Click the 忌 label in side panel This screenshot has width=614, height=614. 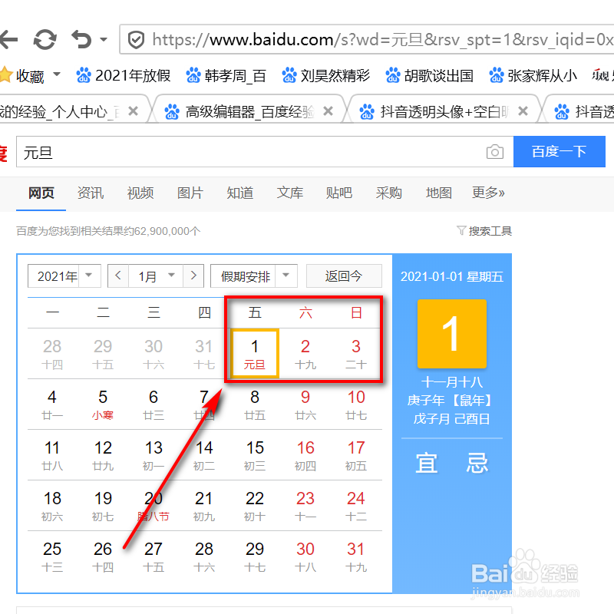point(477,463)
